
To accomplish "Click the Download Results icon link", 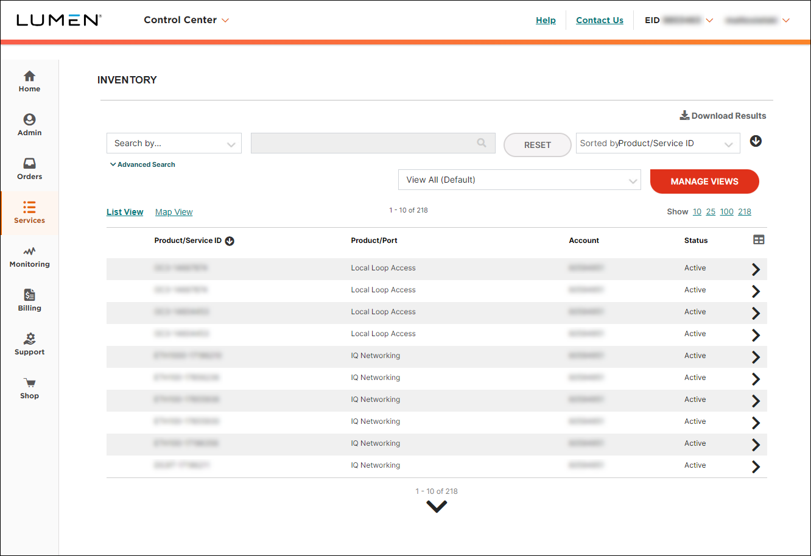I will coord(723,116).
